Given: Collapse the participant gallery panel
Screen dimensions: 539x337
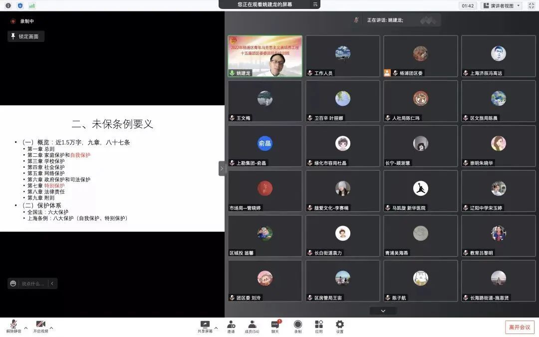Looking at the screenshot, I should pyautogui.click(x=222, y=169).
